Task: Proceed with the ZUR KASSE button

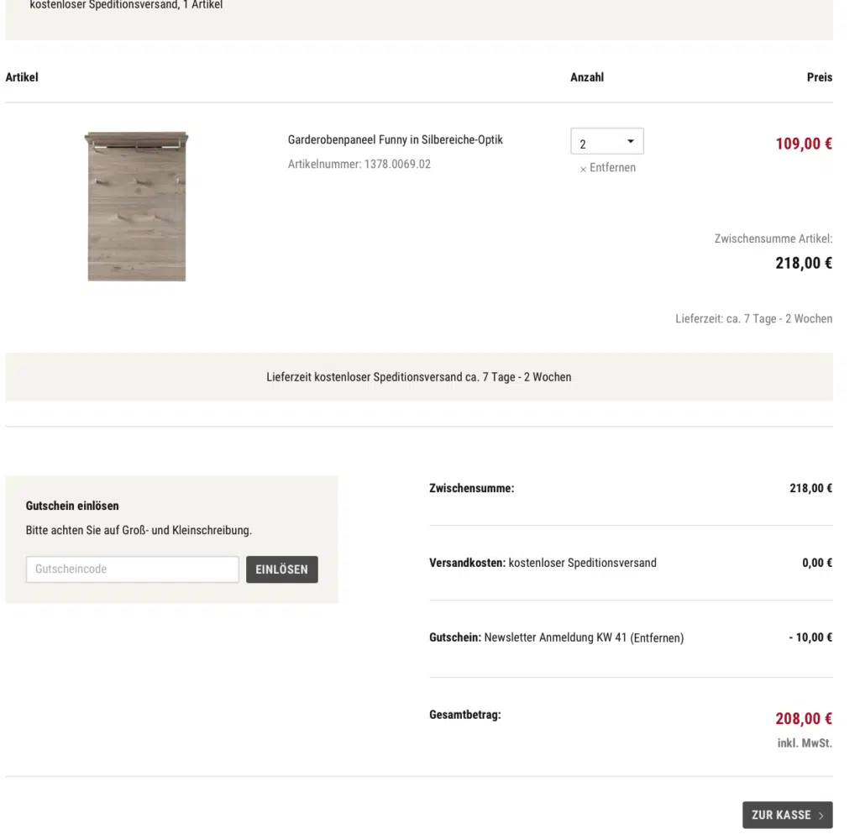Action: click(780, 816)
